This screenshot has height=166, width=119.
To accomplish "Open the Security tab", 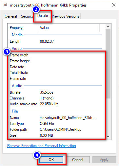I will 27,16.
